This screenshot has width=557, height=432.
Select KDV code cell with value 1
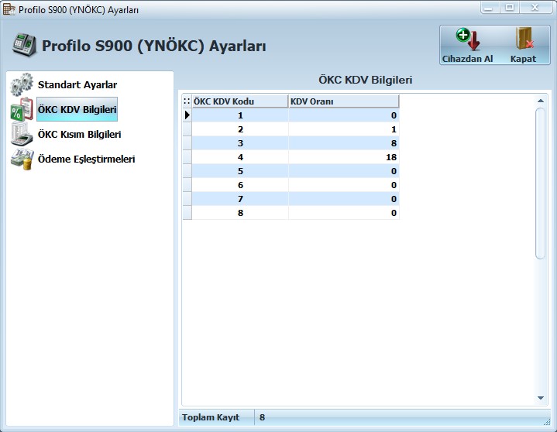pyautogui.click(x=240, y=115)
